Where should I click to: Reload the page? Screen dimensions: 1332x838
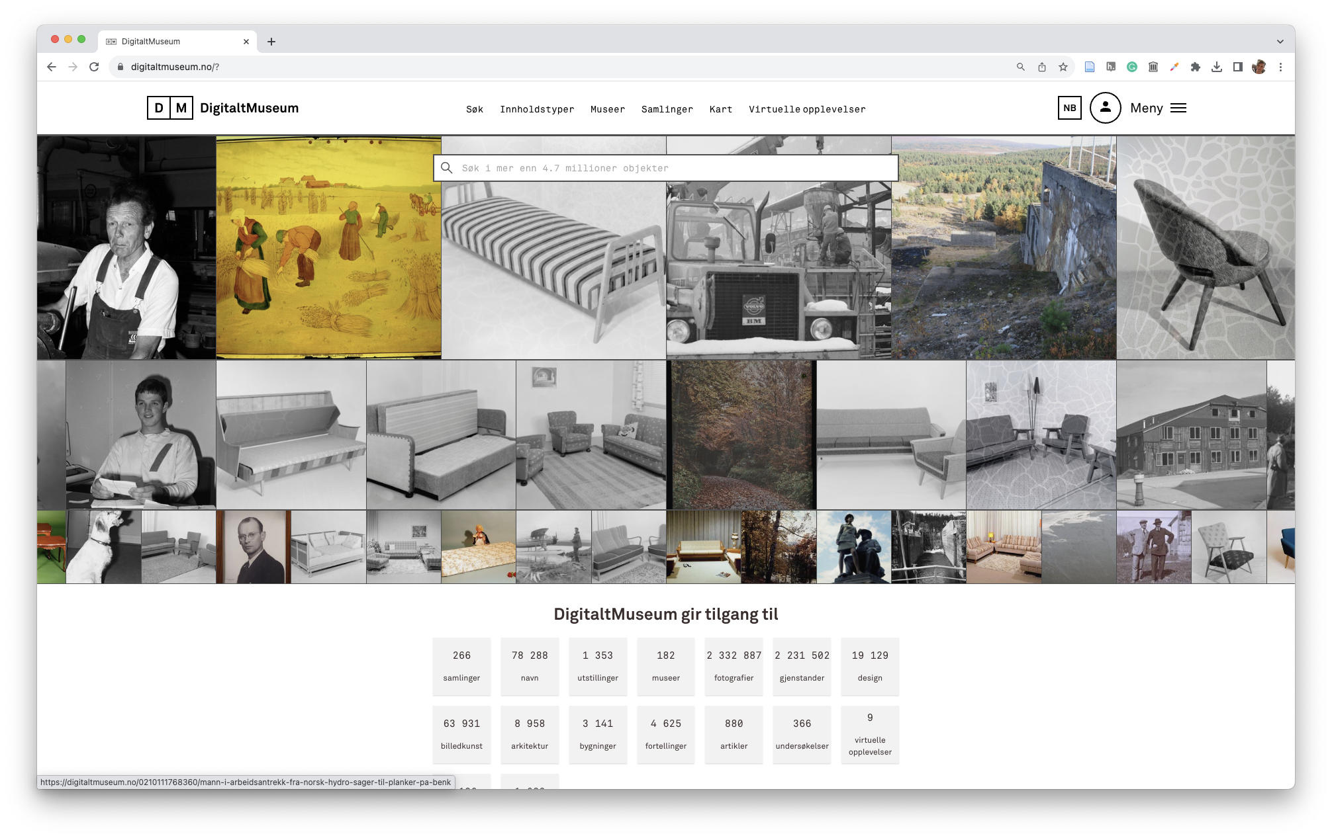(x=94, y=67)
